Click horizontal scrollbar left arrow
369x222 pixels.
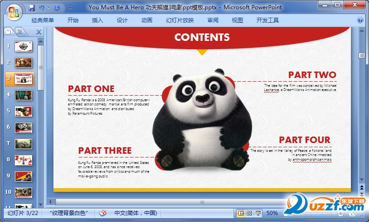[50, 202]
